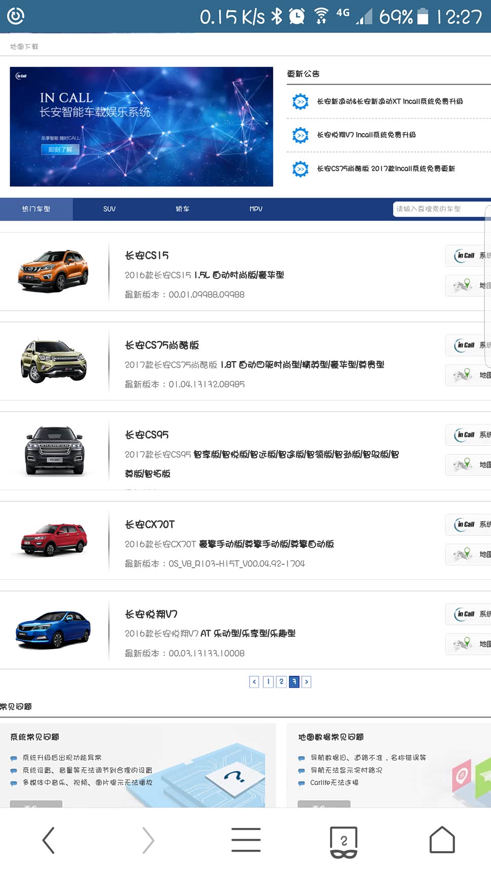
Task: Focus the car model search field
Action: tap(439, 209)
